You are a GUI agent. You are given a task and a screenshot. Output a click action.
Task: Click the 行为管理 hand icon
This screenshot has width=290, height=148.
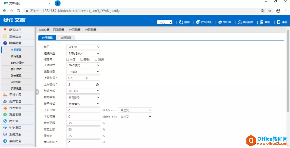pyautogui.click(x=5, y=108)
